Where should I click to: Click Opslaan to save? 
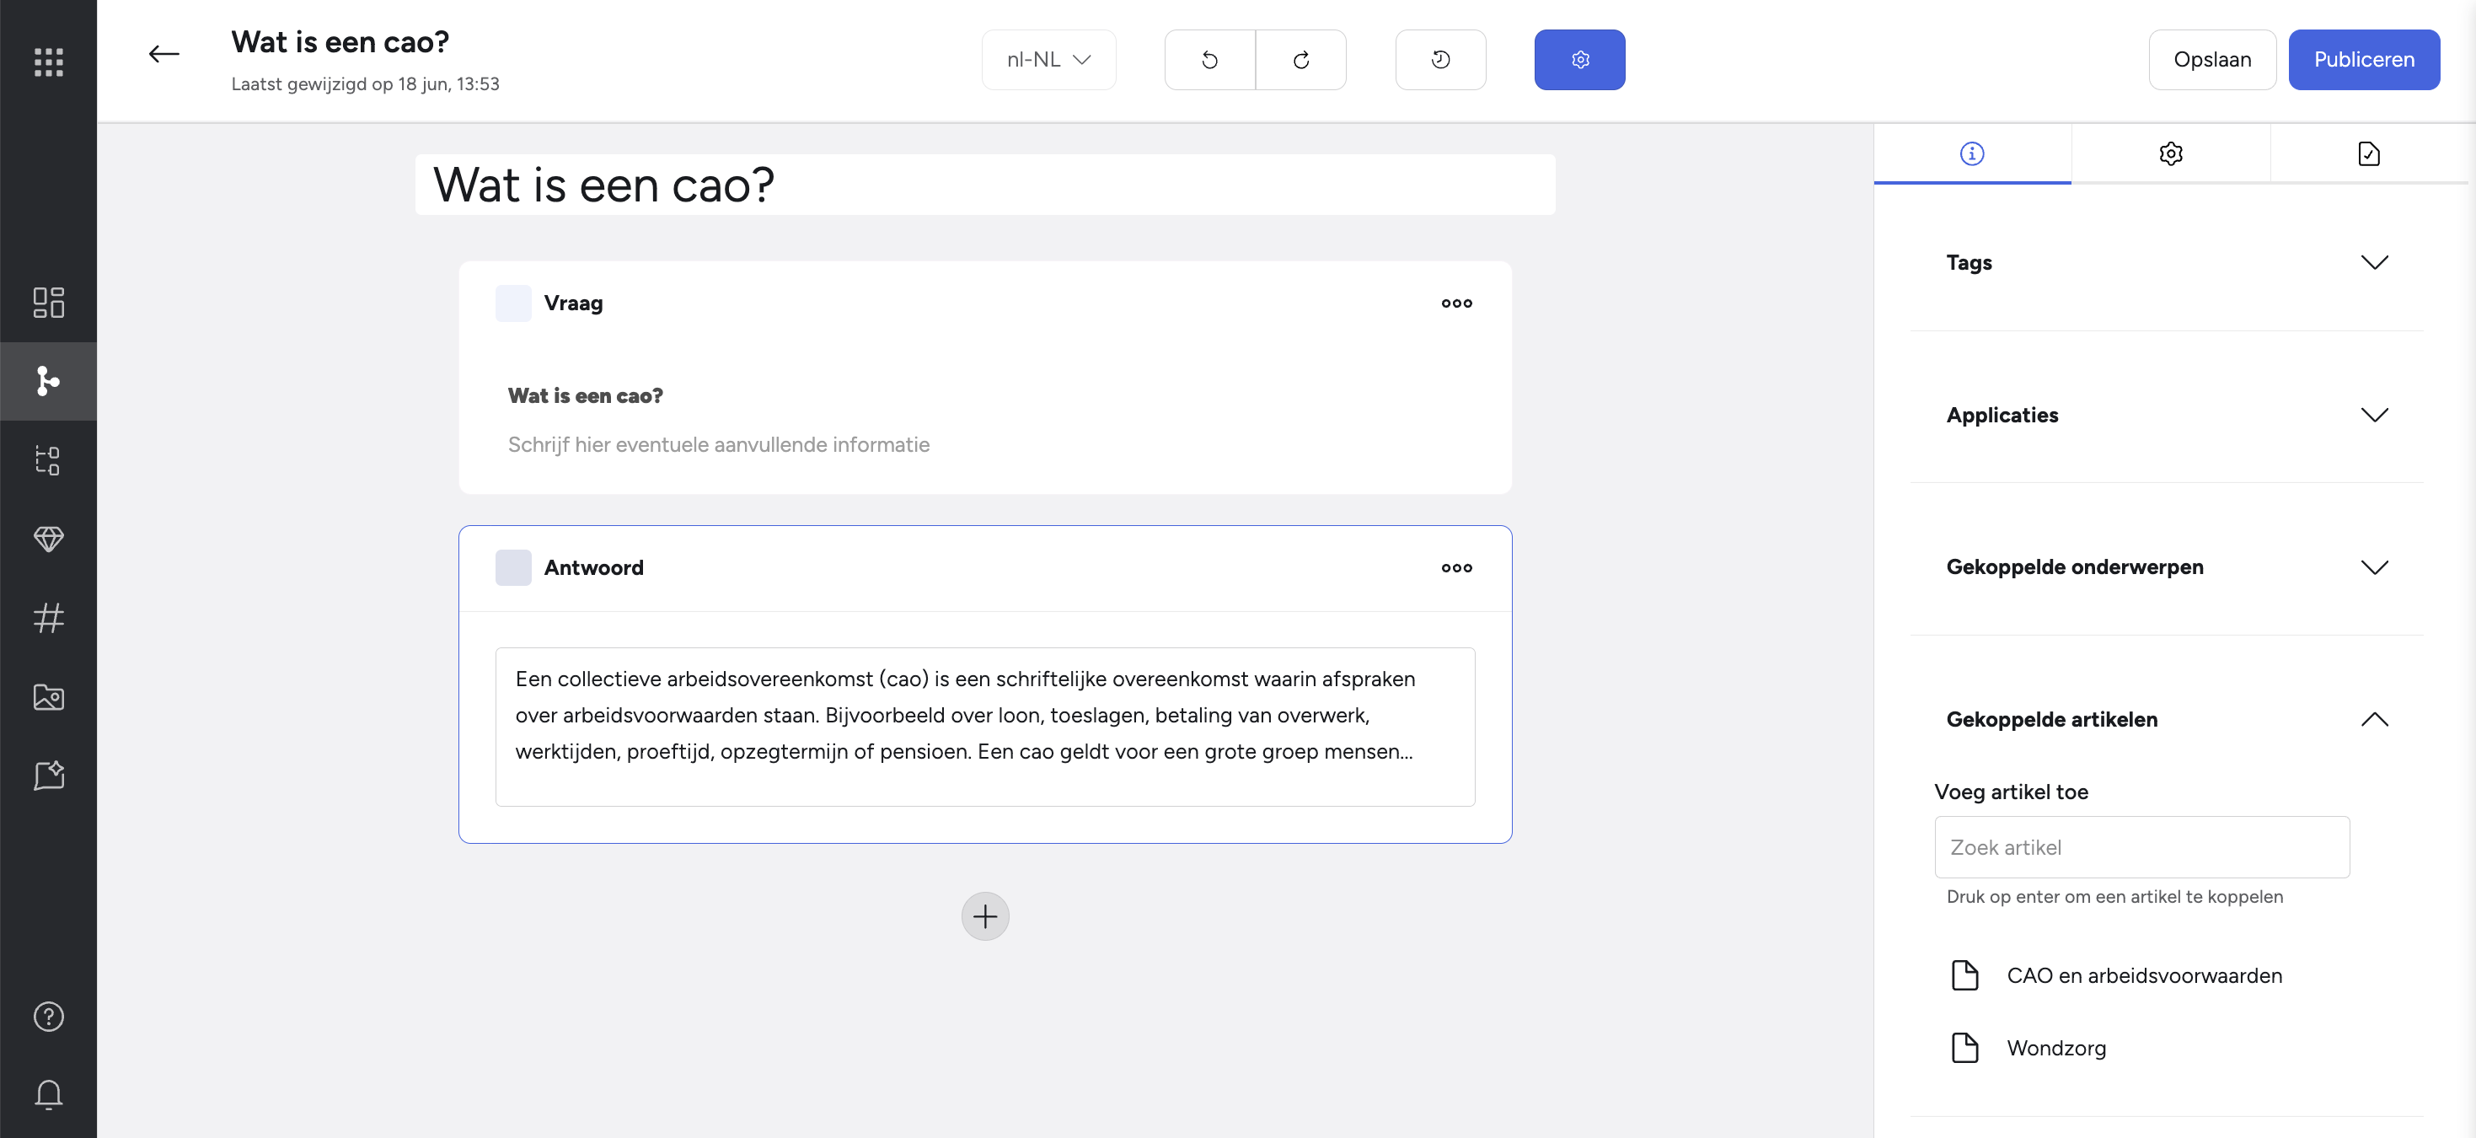coord(2211,60)
